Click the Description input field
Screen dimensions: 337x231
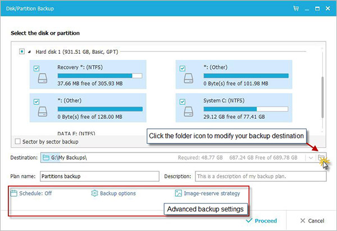[x=261, y=176]
